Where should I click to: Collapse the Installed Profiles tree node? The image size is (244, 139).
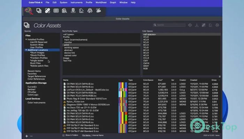(x=26, y=39)
